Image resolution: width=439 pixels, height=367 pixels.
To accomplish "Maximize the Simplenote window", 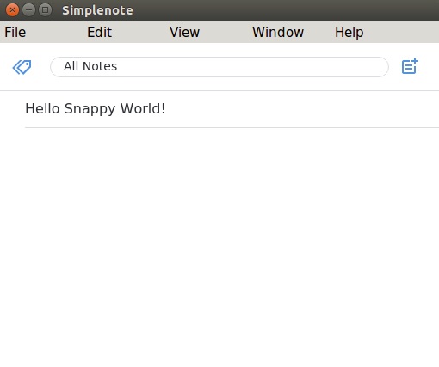I will [x=45, y=10].
